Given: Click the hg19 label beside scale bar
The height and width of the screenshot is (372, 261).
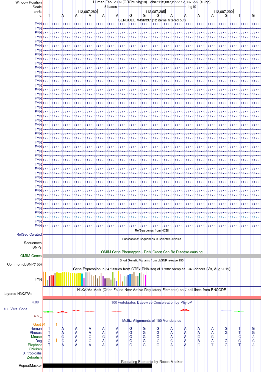Looking at the screenshot, I should 192,7.
